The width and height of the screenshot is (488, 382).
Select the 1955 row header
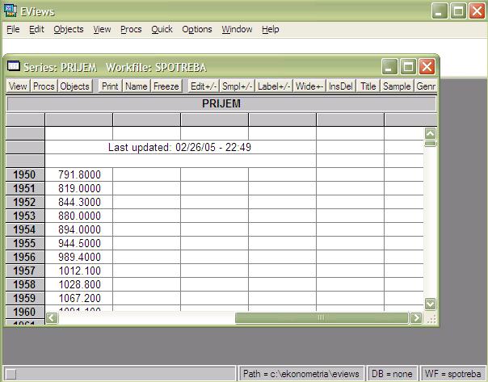point(25,243)
